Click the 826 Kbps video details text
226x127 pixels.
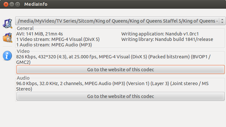point(113,59)
